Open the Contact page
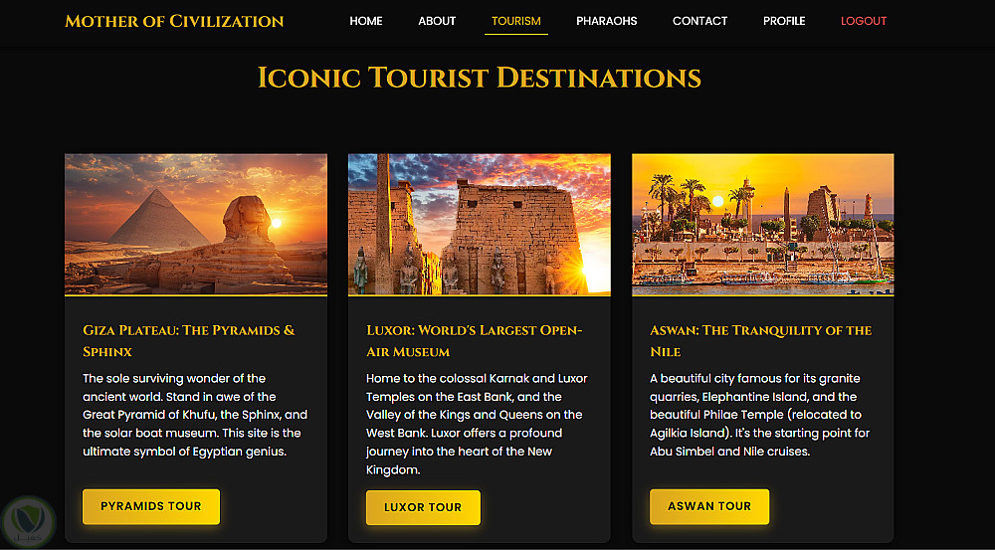 pyautogui.click(x=699, y=21)
